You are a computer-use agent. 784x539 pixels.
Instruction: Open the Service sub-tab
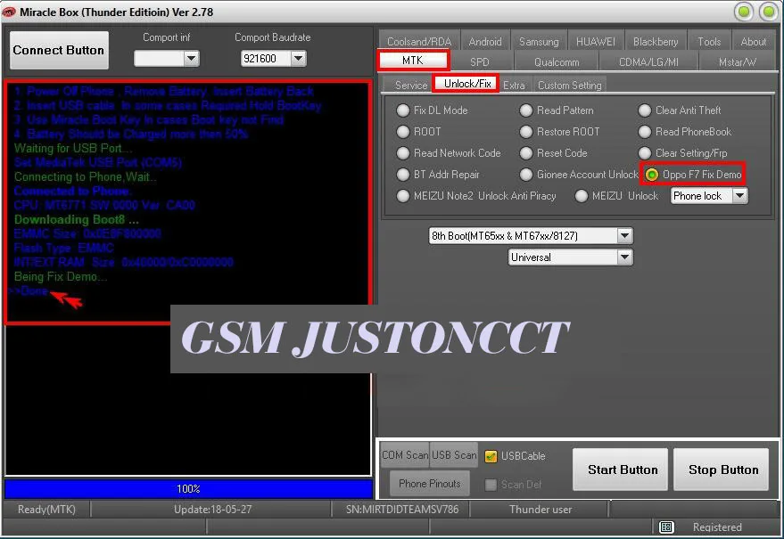click(x=411, y=85)
